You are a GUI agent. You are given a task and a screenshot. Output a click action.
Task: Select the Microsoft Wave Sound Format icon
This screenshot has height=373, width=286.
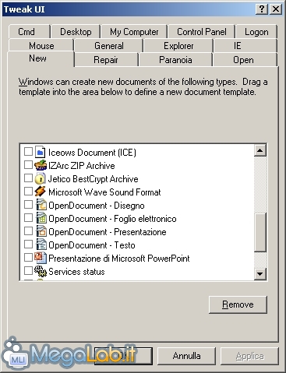(x=41, y=192)
